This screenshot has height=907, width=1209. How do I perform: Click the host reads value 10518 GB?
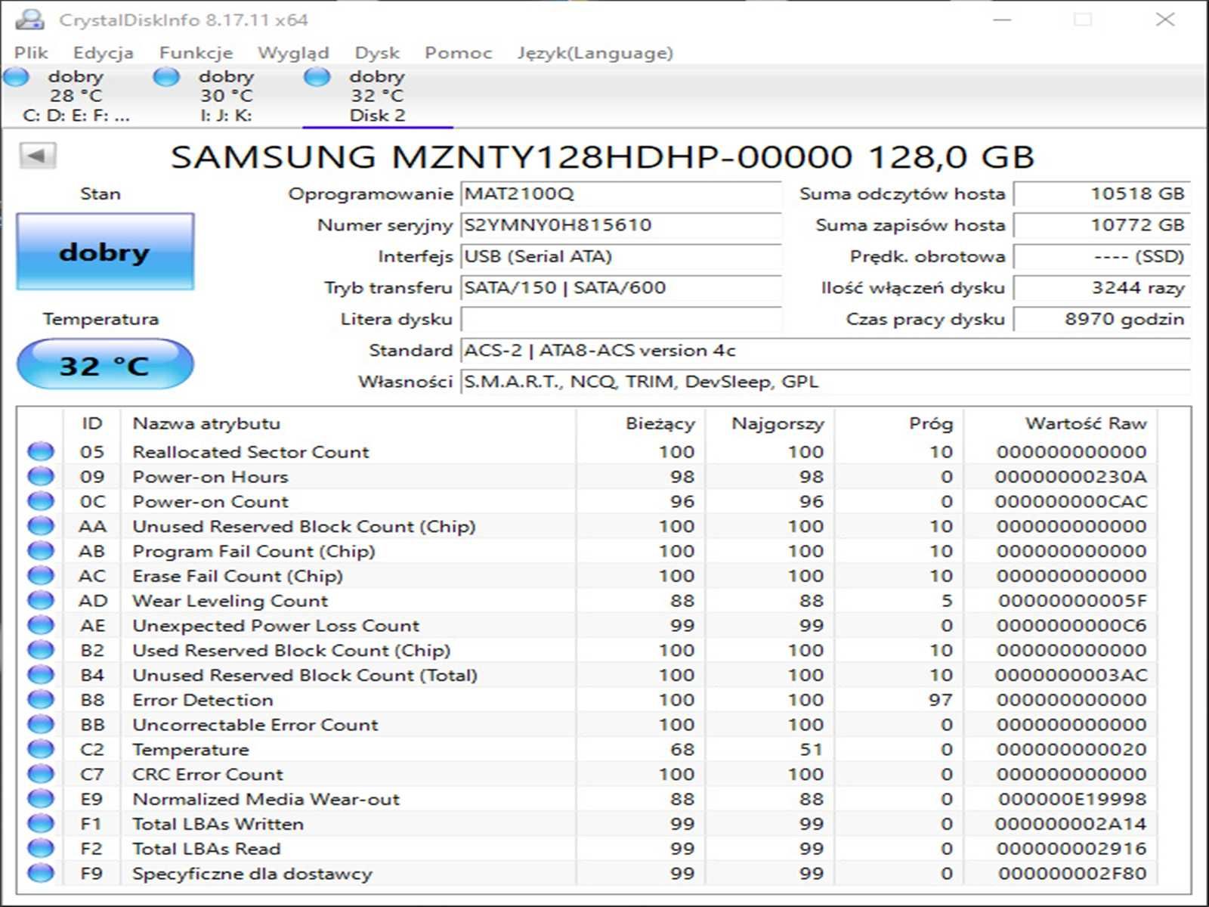1102,193
